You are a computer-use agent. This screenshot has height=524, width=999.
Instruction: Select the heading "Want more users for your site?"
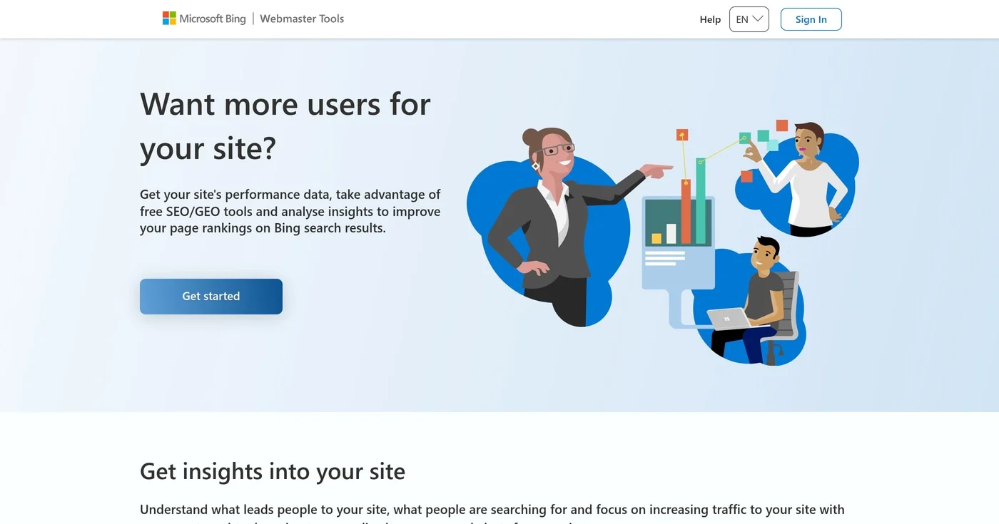285,125
